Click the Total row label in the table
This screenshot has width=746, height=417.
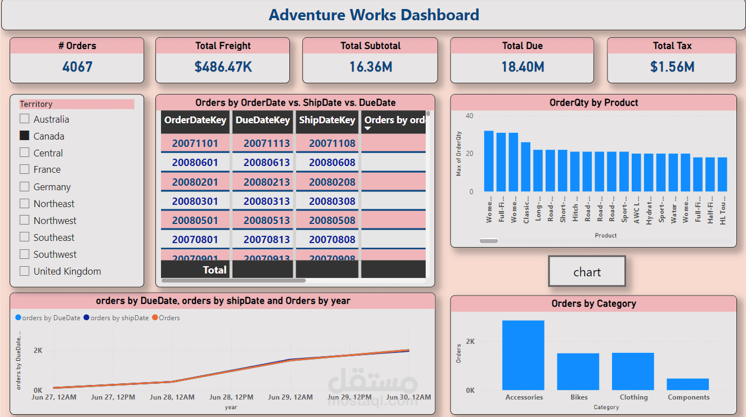click(215, 270)
